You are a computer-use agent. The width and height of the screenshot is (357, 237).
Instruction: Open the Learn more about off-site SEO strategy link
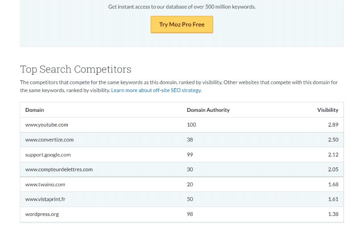pos(156,90)
